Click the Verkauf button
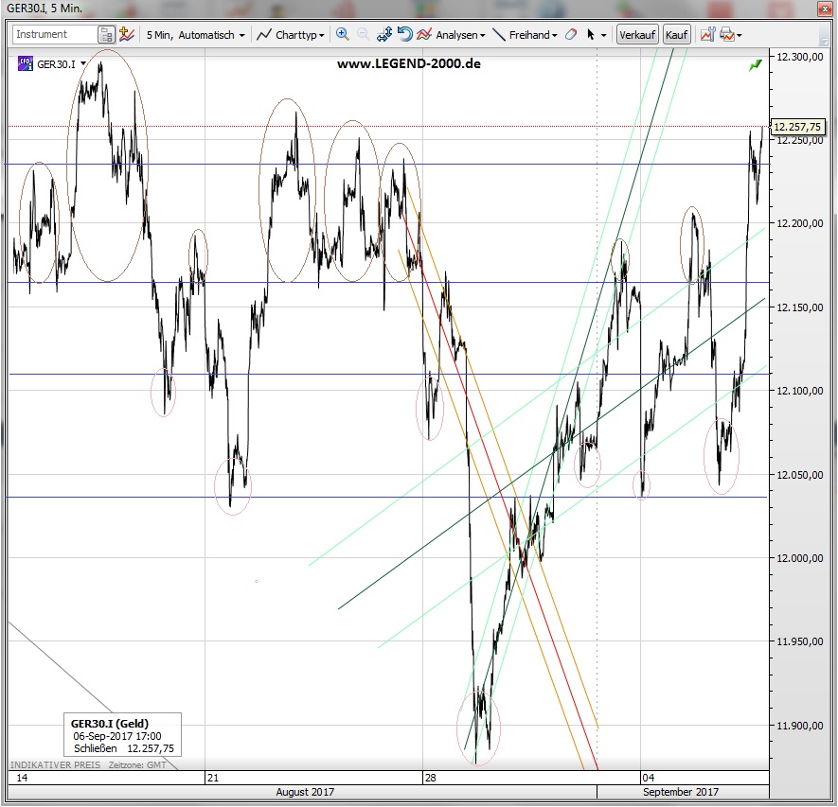The width and height of the screenshot is (838, 807). point(637,35)
